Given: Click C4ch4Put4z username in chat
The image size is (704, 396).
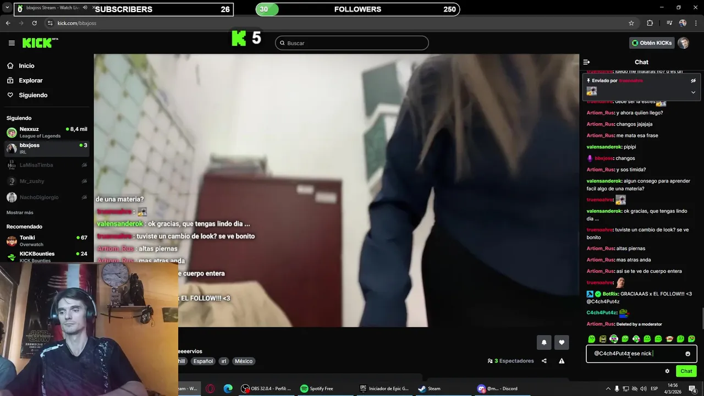Looking at the screenshot, I should tap(602, 312).
